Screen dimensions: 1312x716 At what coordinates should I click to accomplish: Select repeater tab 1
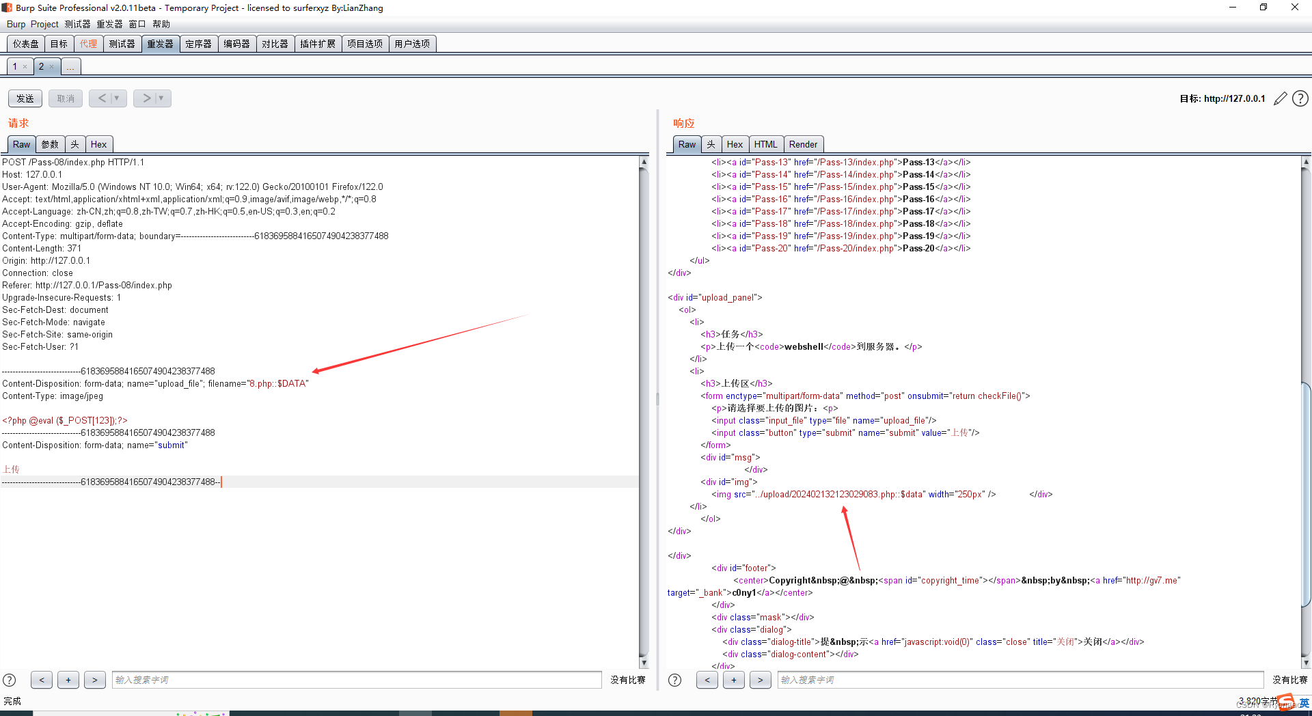tap(15, 66)
